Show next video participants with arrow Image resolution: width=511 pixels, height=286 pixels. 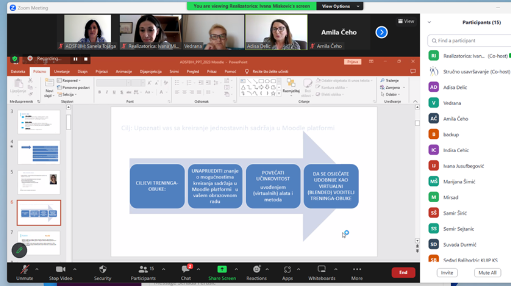click(381, 32)
